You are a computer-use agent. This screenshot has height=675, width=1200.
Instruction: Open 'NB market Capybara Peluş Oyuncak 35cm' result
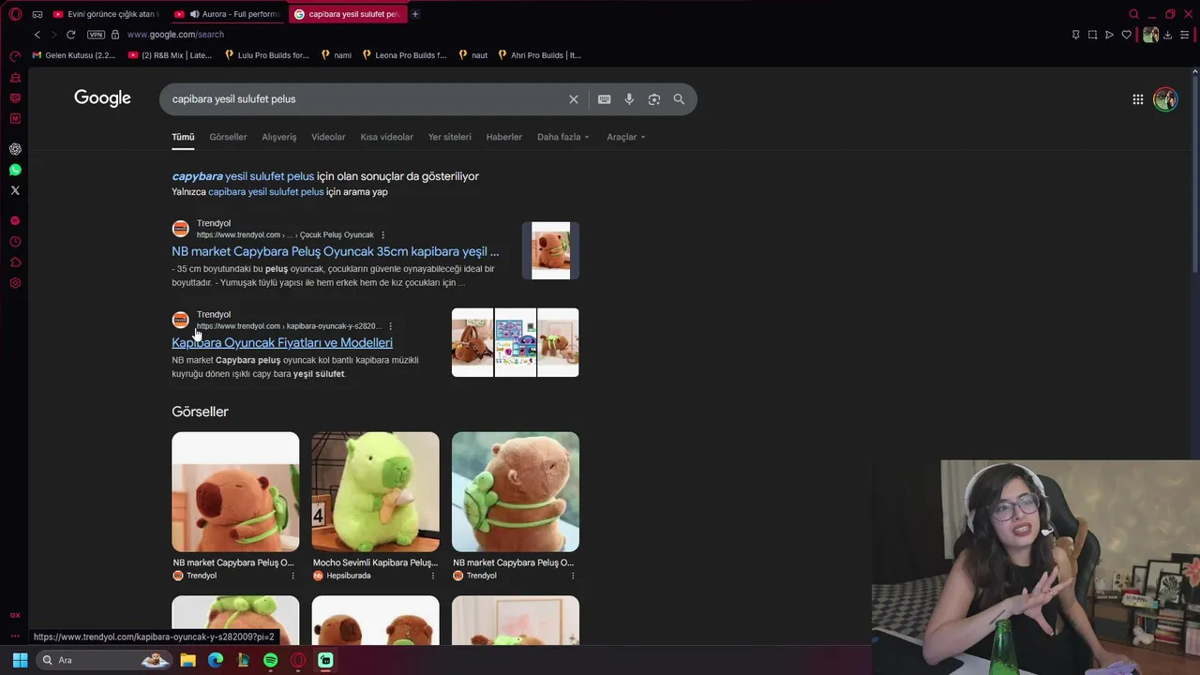pos(335,251)
